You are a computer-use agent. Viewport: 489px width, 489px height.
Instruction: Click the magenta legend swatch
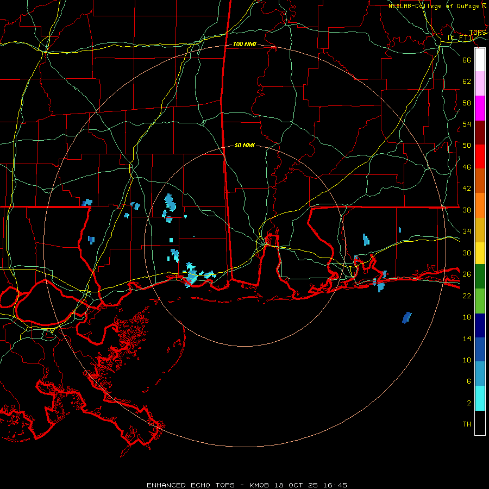(480, 108)
